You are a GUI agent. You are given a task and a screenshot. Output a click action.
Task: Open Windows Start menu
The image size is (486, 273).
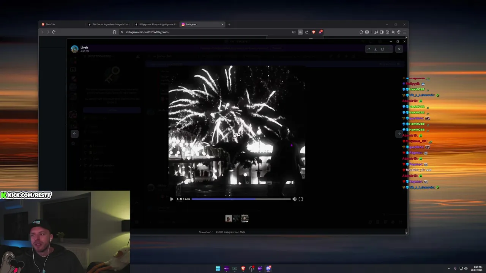[x=218, y=268]
